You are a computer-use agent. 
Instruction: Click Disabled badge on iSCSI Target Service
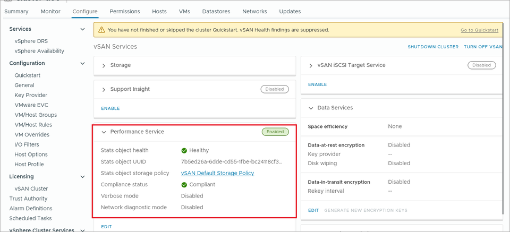coord(482,65)
